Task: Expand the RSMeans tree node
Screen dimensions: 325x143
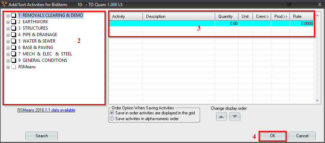Action: (8, 67)
